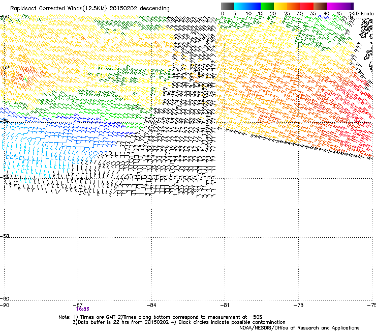Viewport: 376px width, 331px height.
Task: Click the -58 latitude axis label
Action: pyautogui.click(x=5, y=236)
